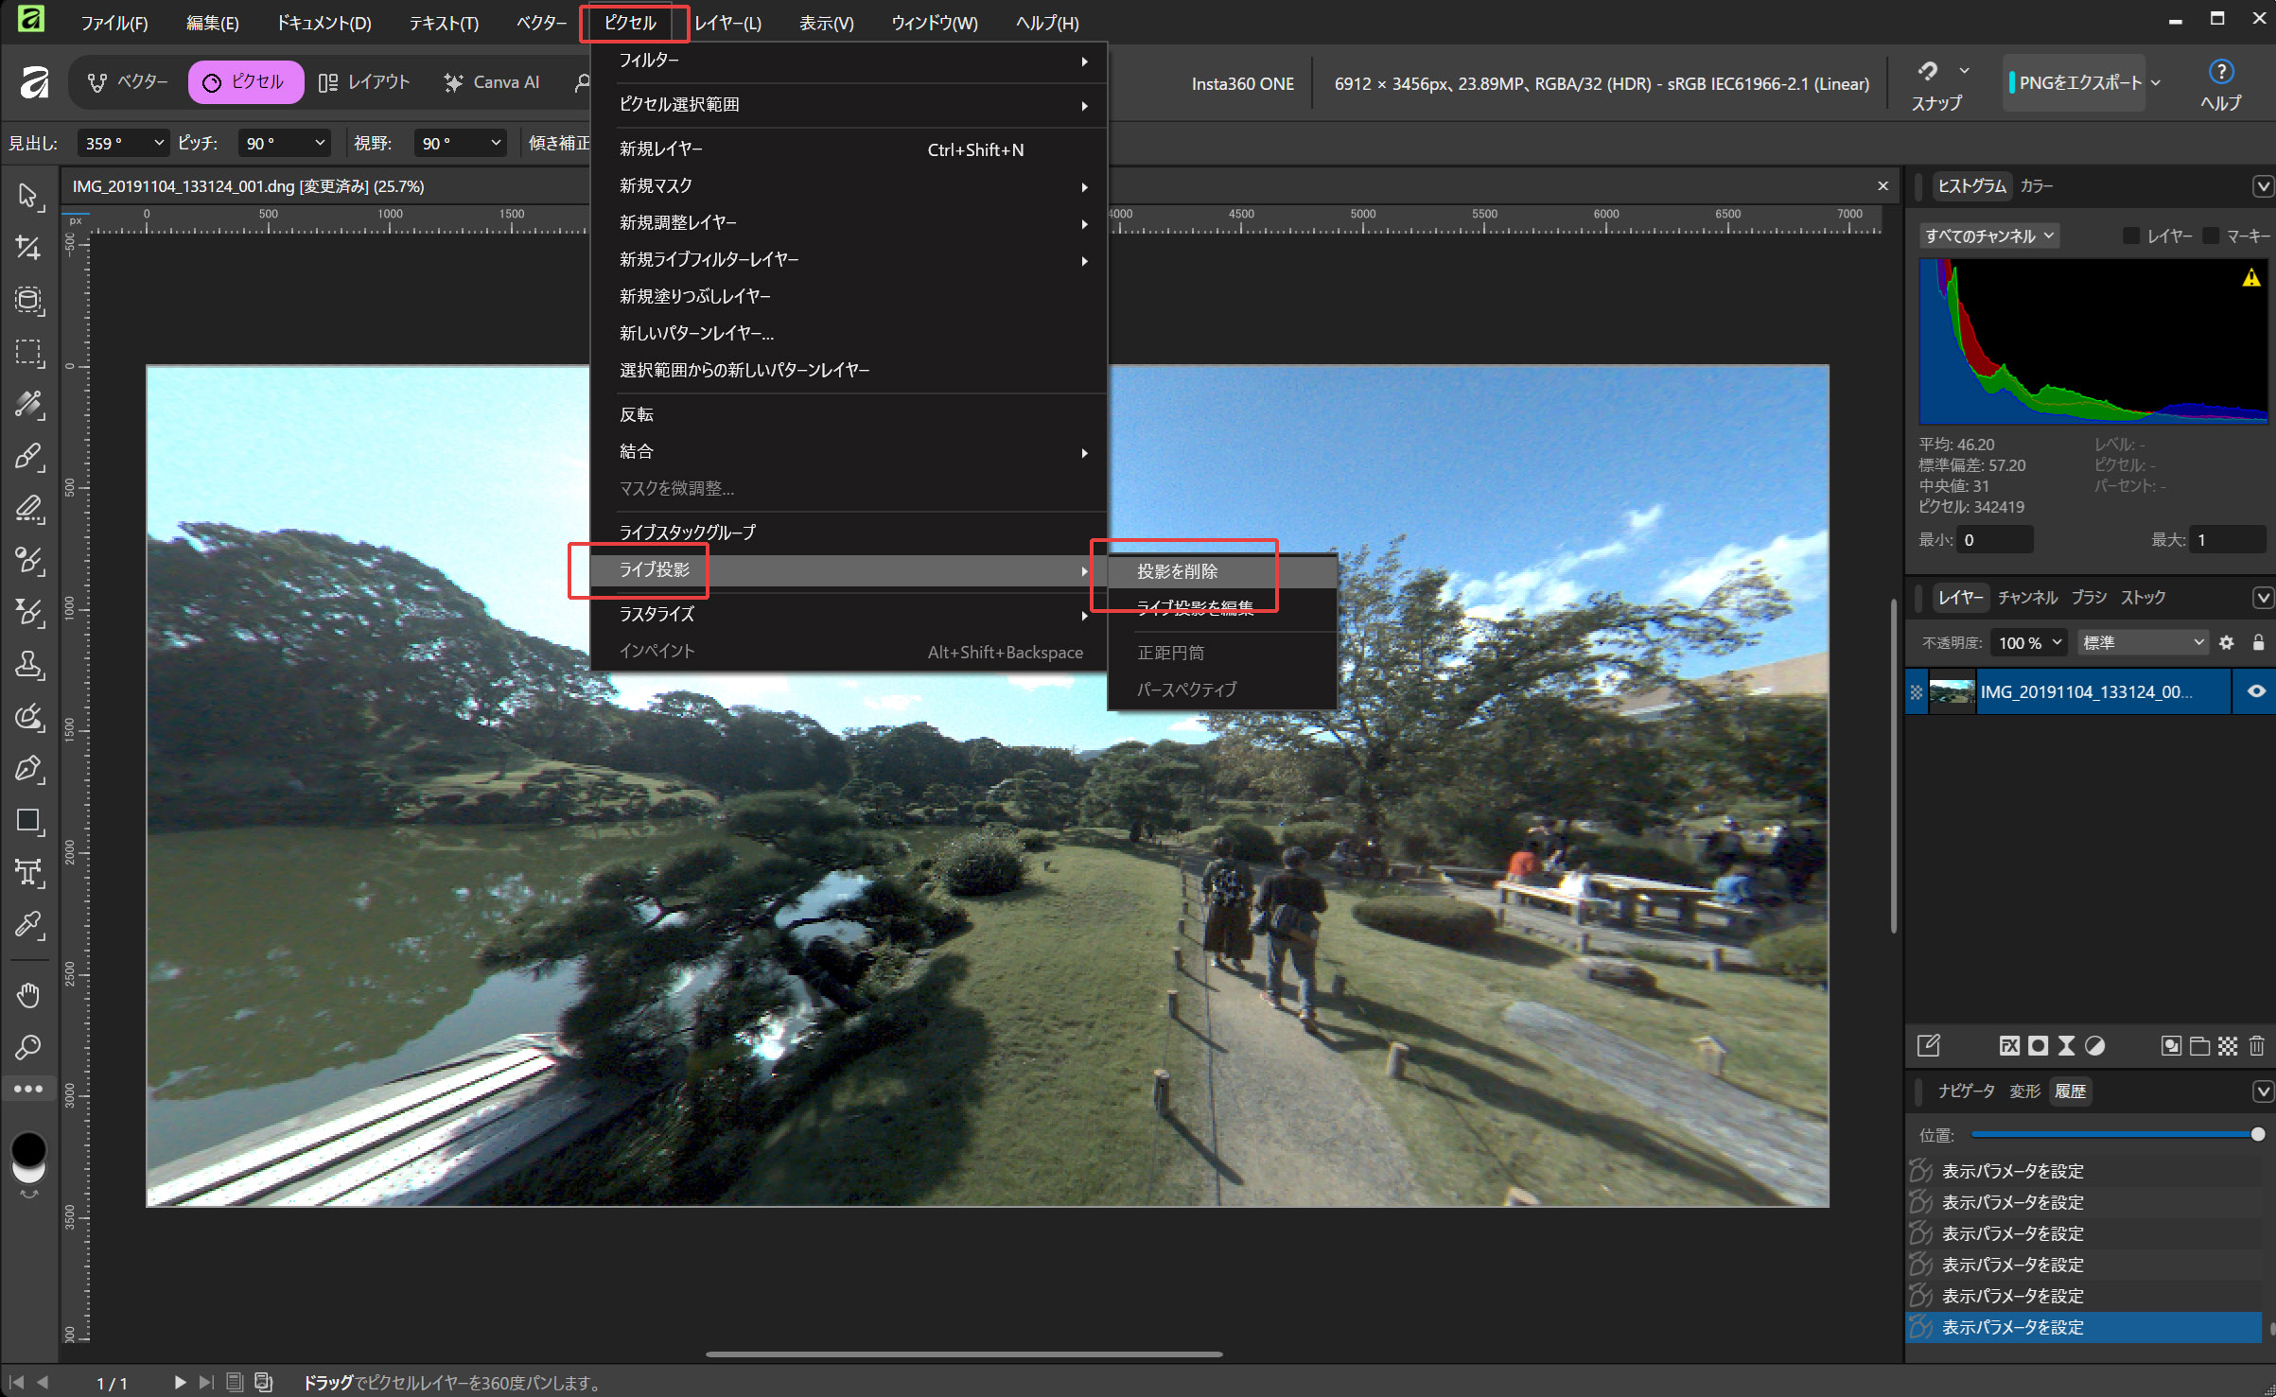Open the ピッチ 90° dropdown
The height and width of the screenshot is (1397, 2276).
pos(285,143)
